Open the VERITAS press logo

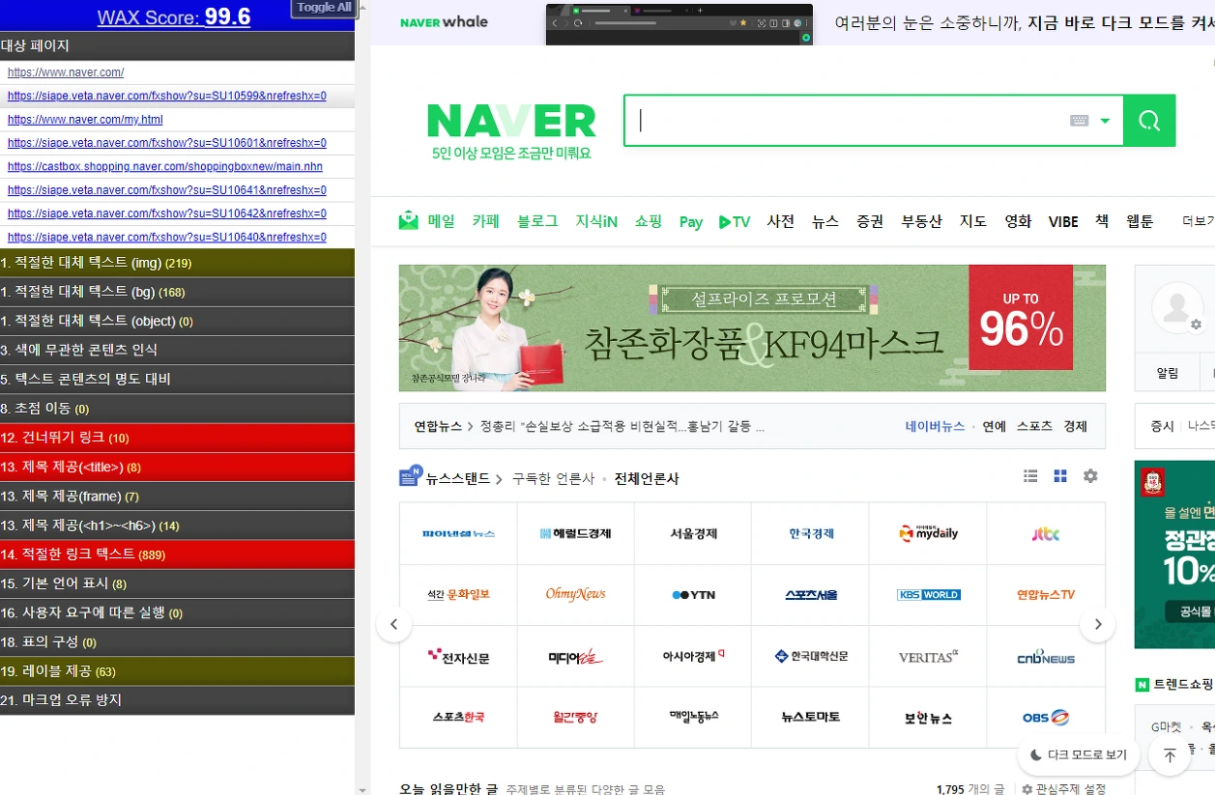[x=928, y=657]
